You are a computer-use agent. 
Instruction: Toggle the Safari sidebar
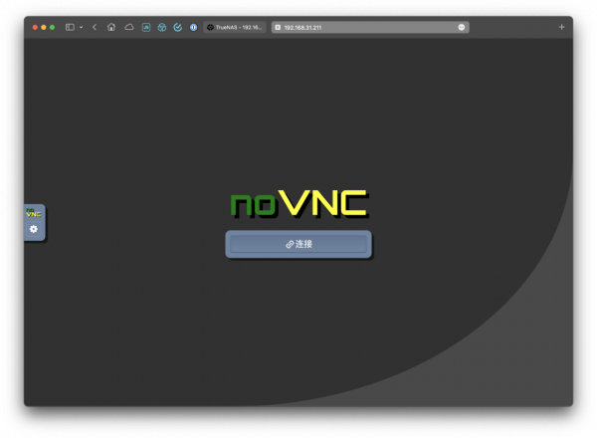70,27
